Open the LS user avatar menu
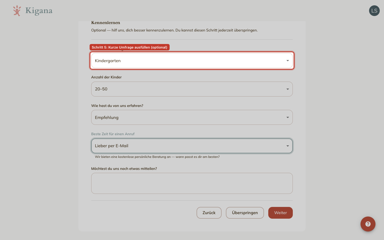The width and height of the screenshot is (384, 240). pos(374,11)
